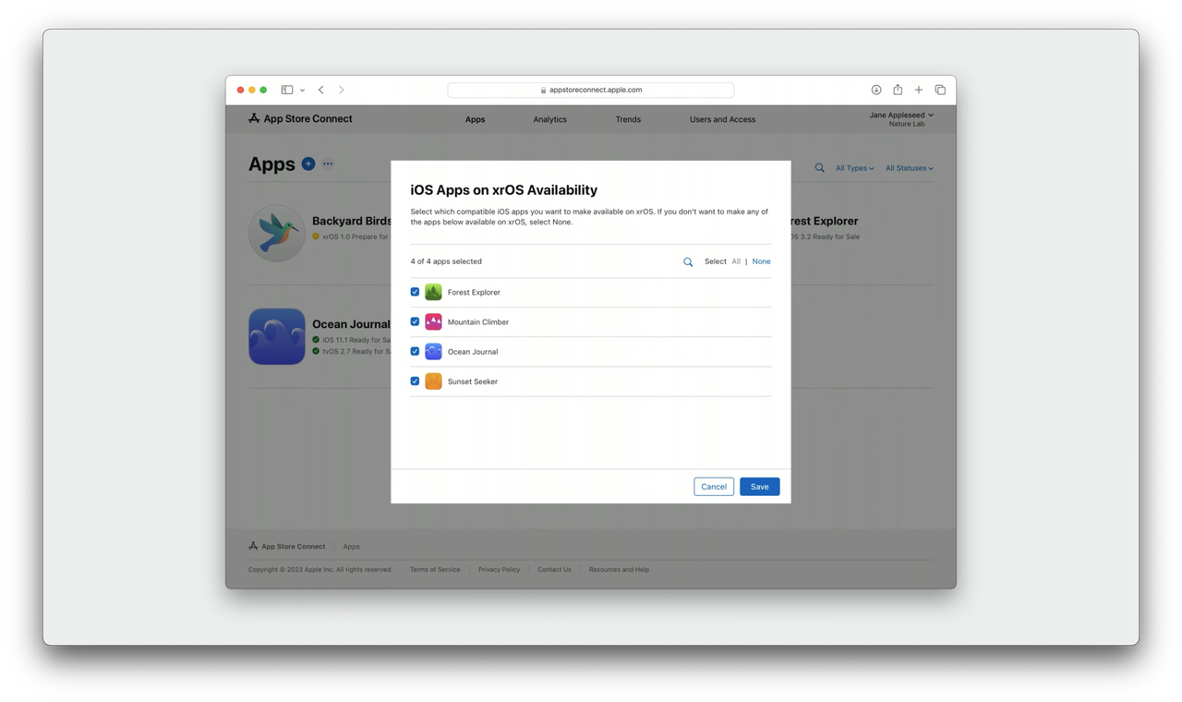Expand the All Statuses filter dropdown
The width and height of the screenshot is (1182, 702).
(910, 168)
